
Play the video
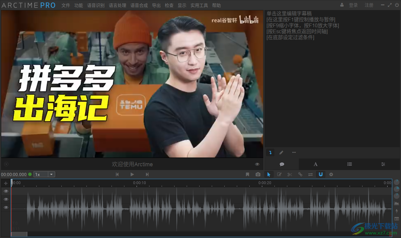click(132, 174)
